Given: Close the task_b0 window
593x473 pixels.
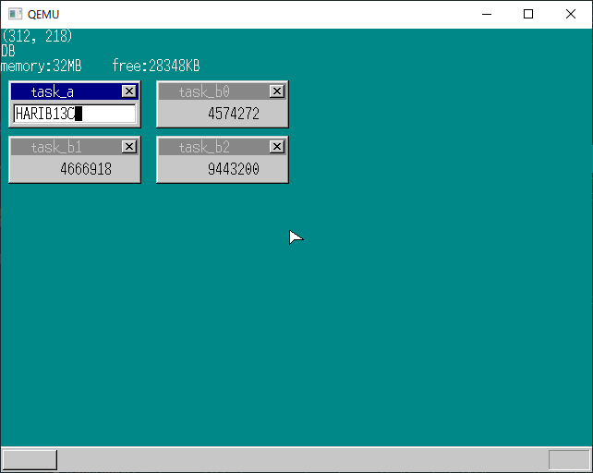Looking at the screenshot, I should (277, 91).
